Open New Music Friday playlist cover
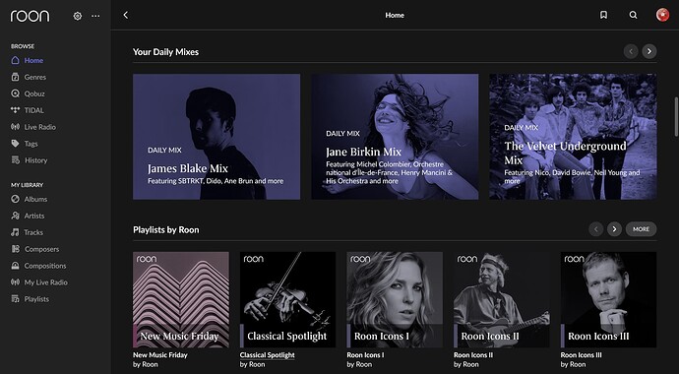The height and width of the screenshot is (374, 679). click(181, 299)
